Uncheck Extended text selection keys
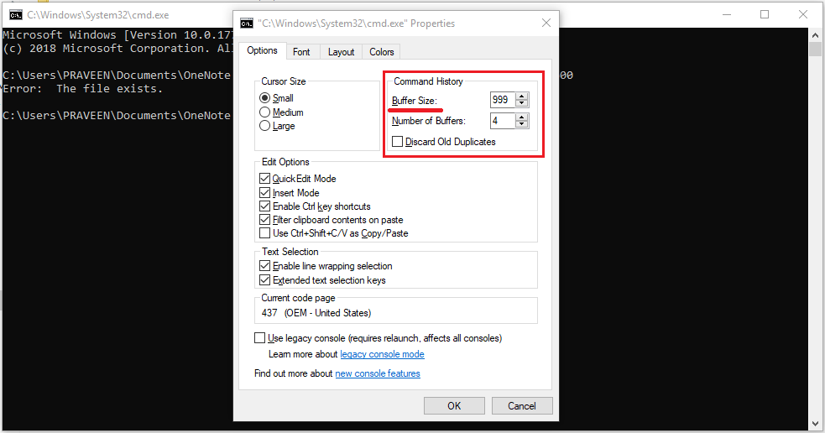Screen dimensions: 825x433 [264, 280]
